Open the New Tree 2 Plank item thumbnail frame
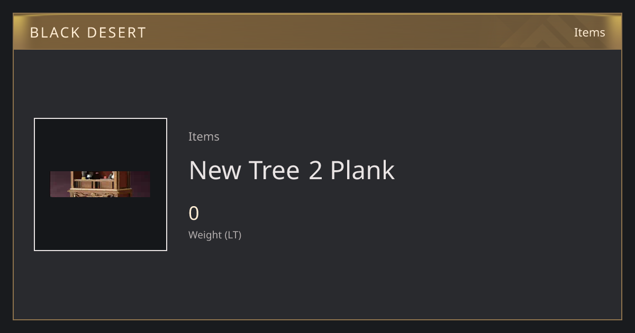This screenshot has height=333, width=635. click(x=101, y=184)
